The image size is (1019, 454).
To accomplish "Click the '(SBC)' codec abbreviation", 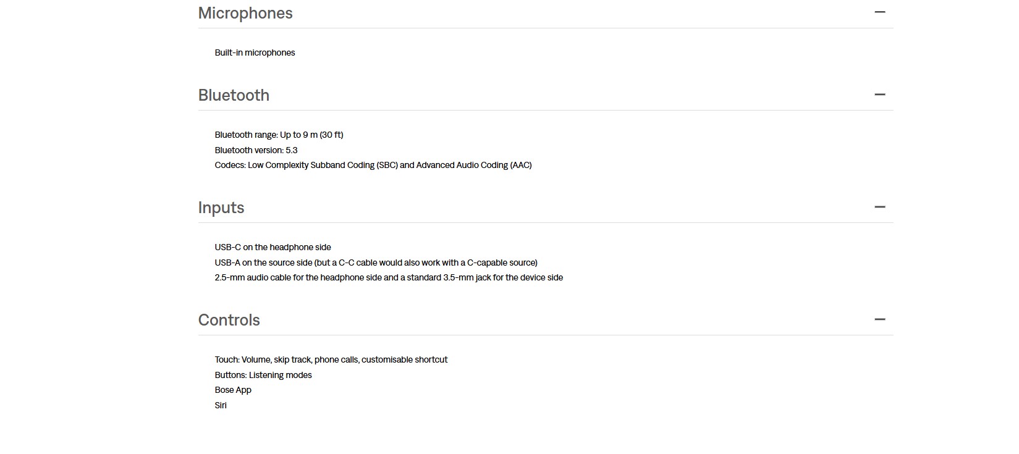I will tap(387, 165).
